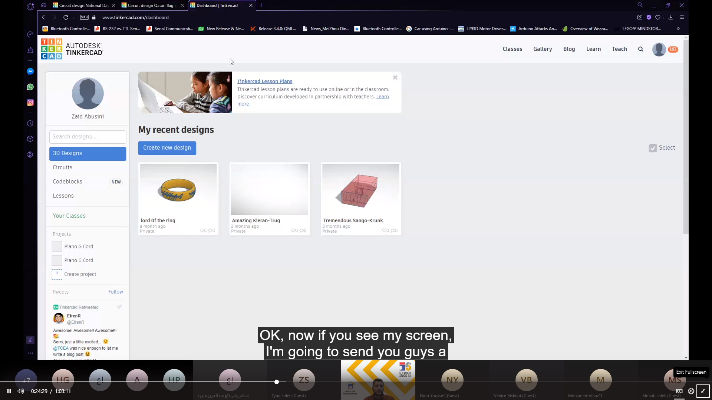Open Messenger in the Opera sidebar
Viewport: 712px width, 400px height.
pyautogui.click(x=30, y=71)
